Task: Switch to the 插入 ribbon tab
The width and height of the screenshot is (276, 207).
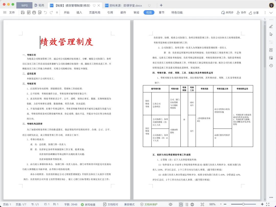Action: coord(79,13)
